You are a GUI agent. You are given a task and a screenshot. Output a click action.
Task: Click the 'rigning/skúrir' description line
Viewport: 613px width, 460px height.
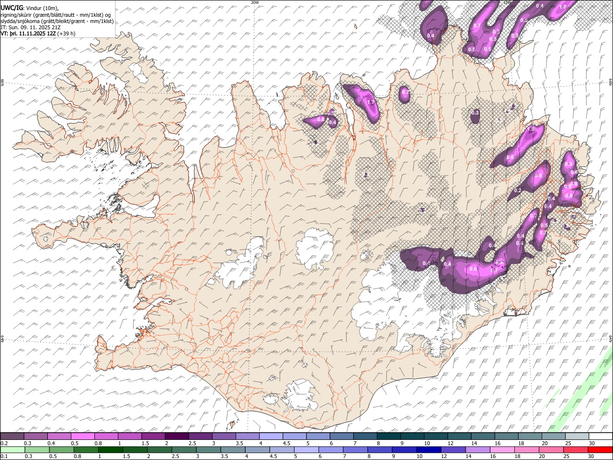coord(56,14)
